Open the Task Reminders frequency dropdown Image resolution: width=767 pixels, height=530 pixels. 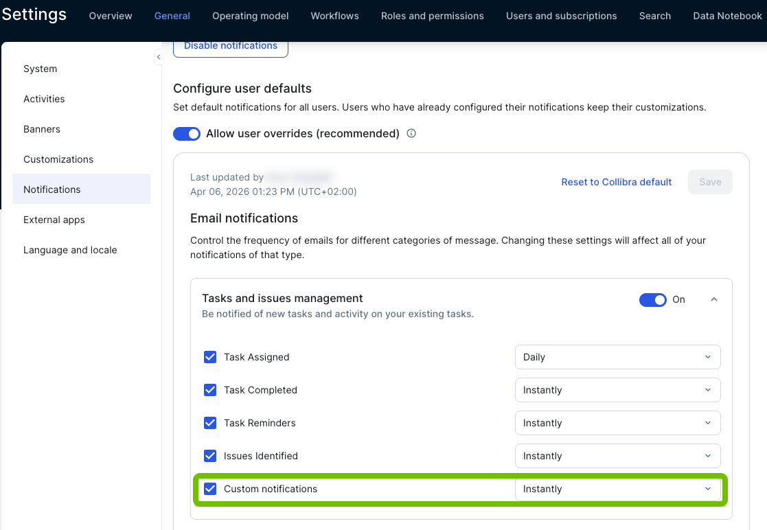[617, 422]
